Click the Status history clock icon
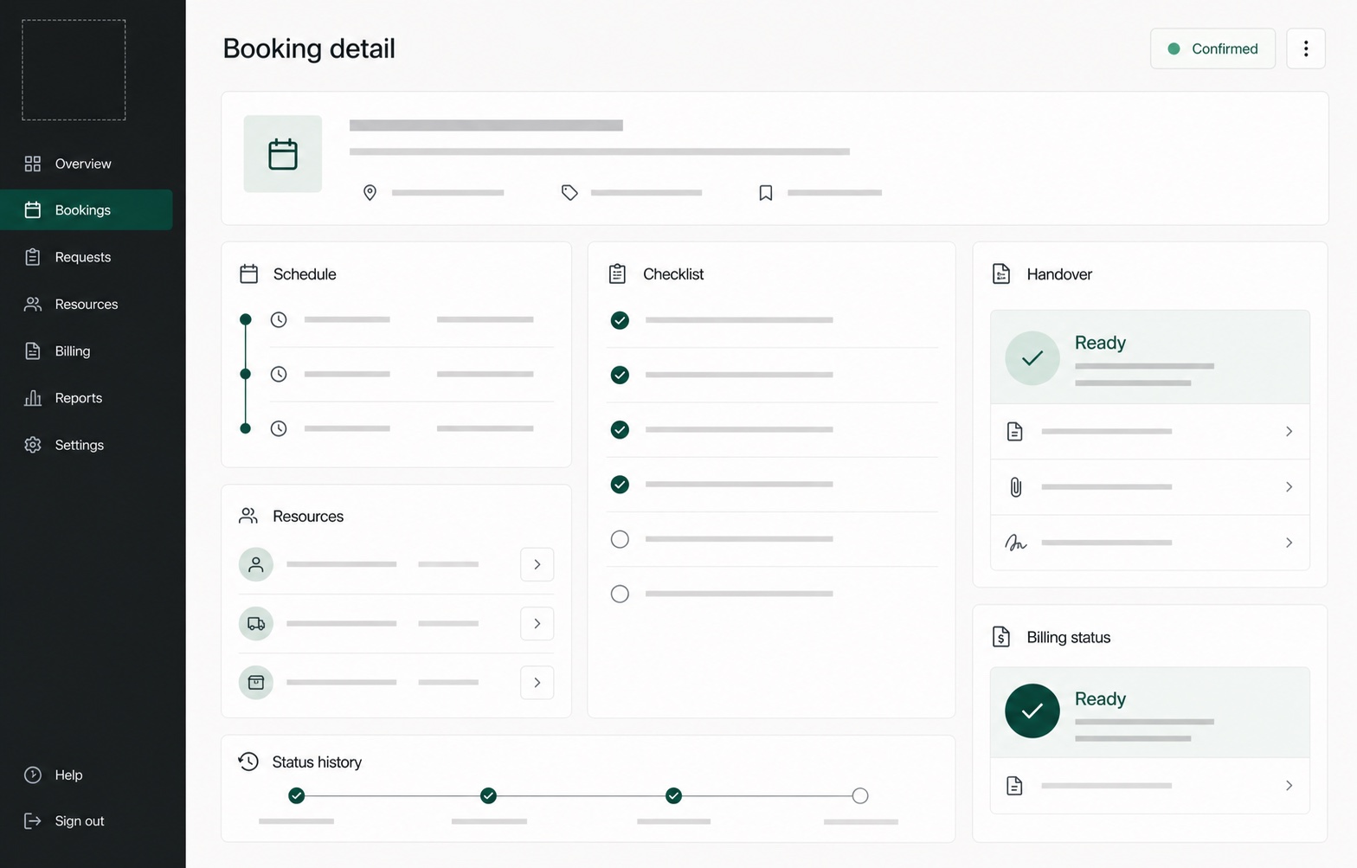This screenshot has width=1357, height=868. [x=248, y=762]
